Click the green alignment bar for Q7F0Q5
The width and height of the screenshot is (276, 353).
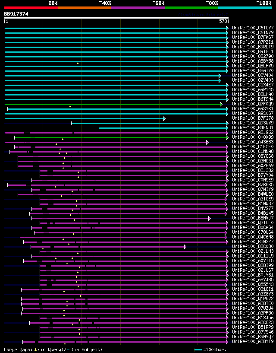[x=113, y=104]
